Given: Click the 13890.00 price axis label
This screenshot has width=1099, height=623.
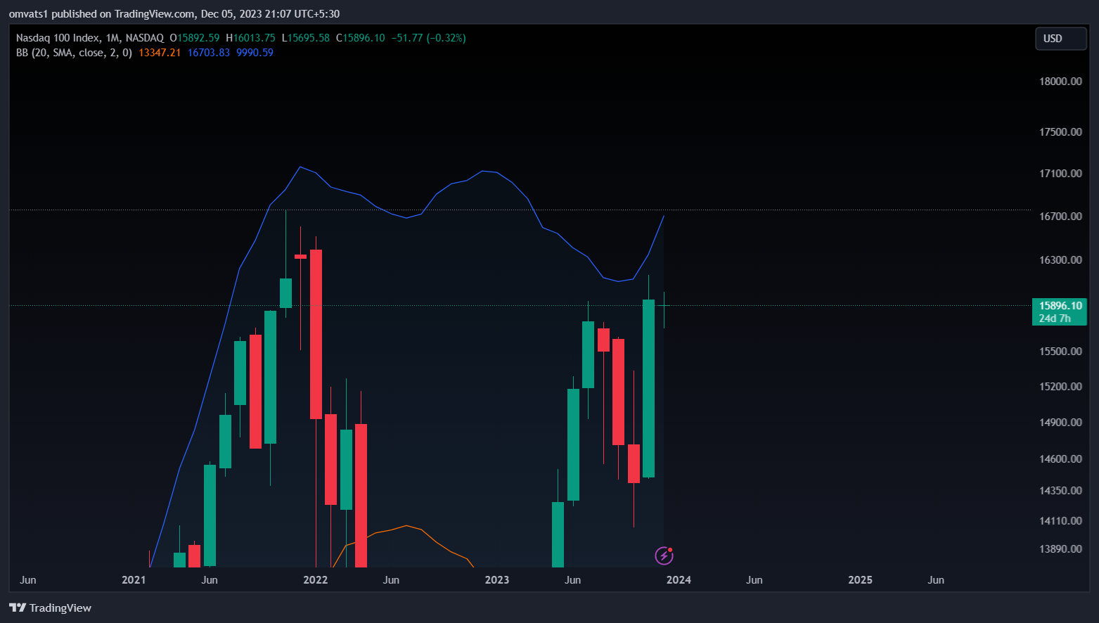Looking at the screenshot, I should (x=1060, y=549).
